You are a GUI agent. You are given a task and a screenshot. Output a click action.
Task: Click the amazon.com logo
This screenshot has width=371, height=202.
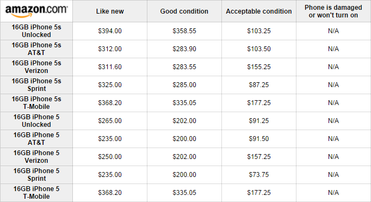pyautogui.click(x=36, y=11)
